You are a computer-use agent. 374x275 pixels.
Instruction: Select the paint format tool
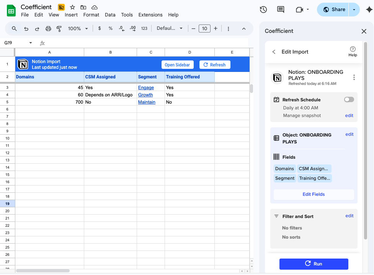(59, 29)
